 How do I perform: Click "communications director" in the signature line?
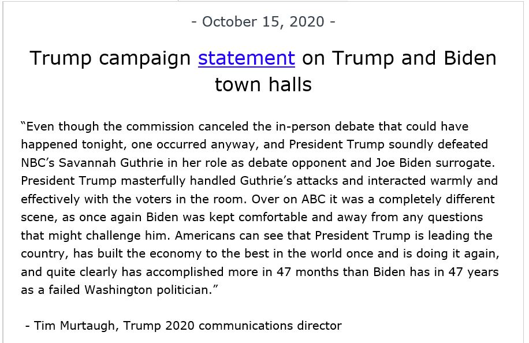(270, 326)
